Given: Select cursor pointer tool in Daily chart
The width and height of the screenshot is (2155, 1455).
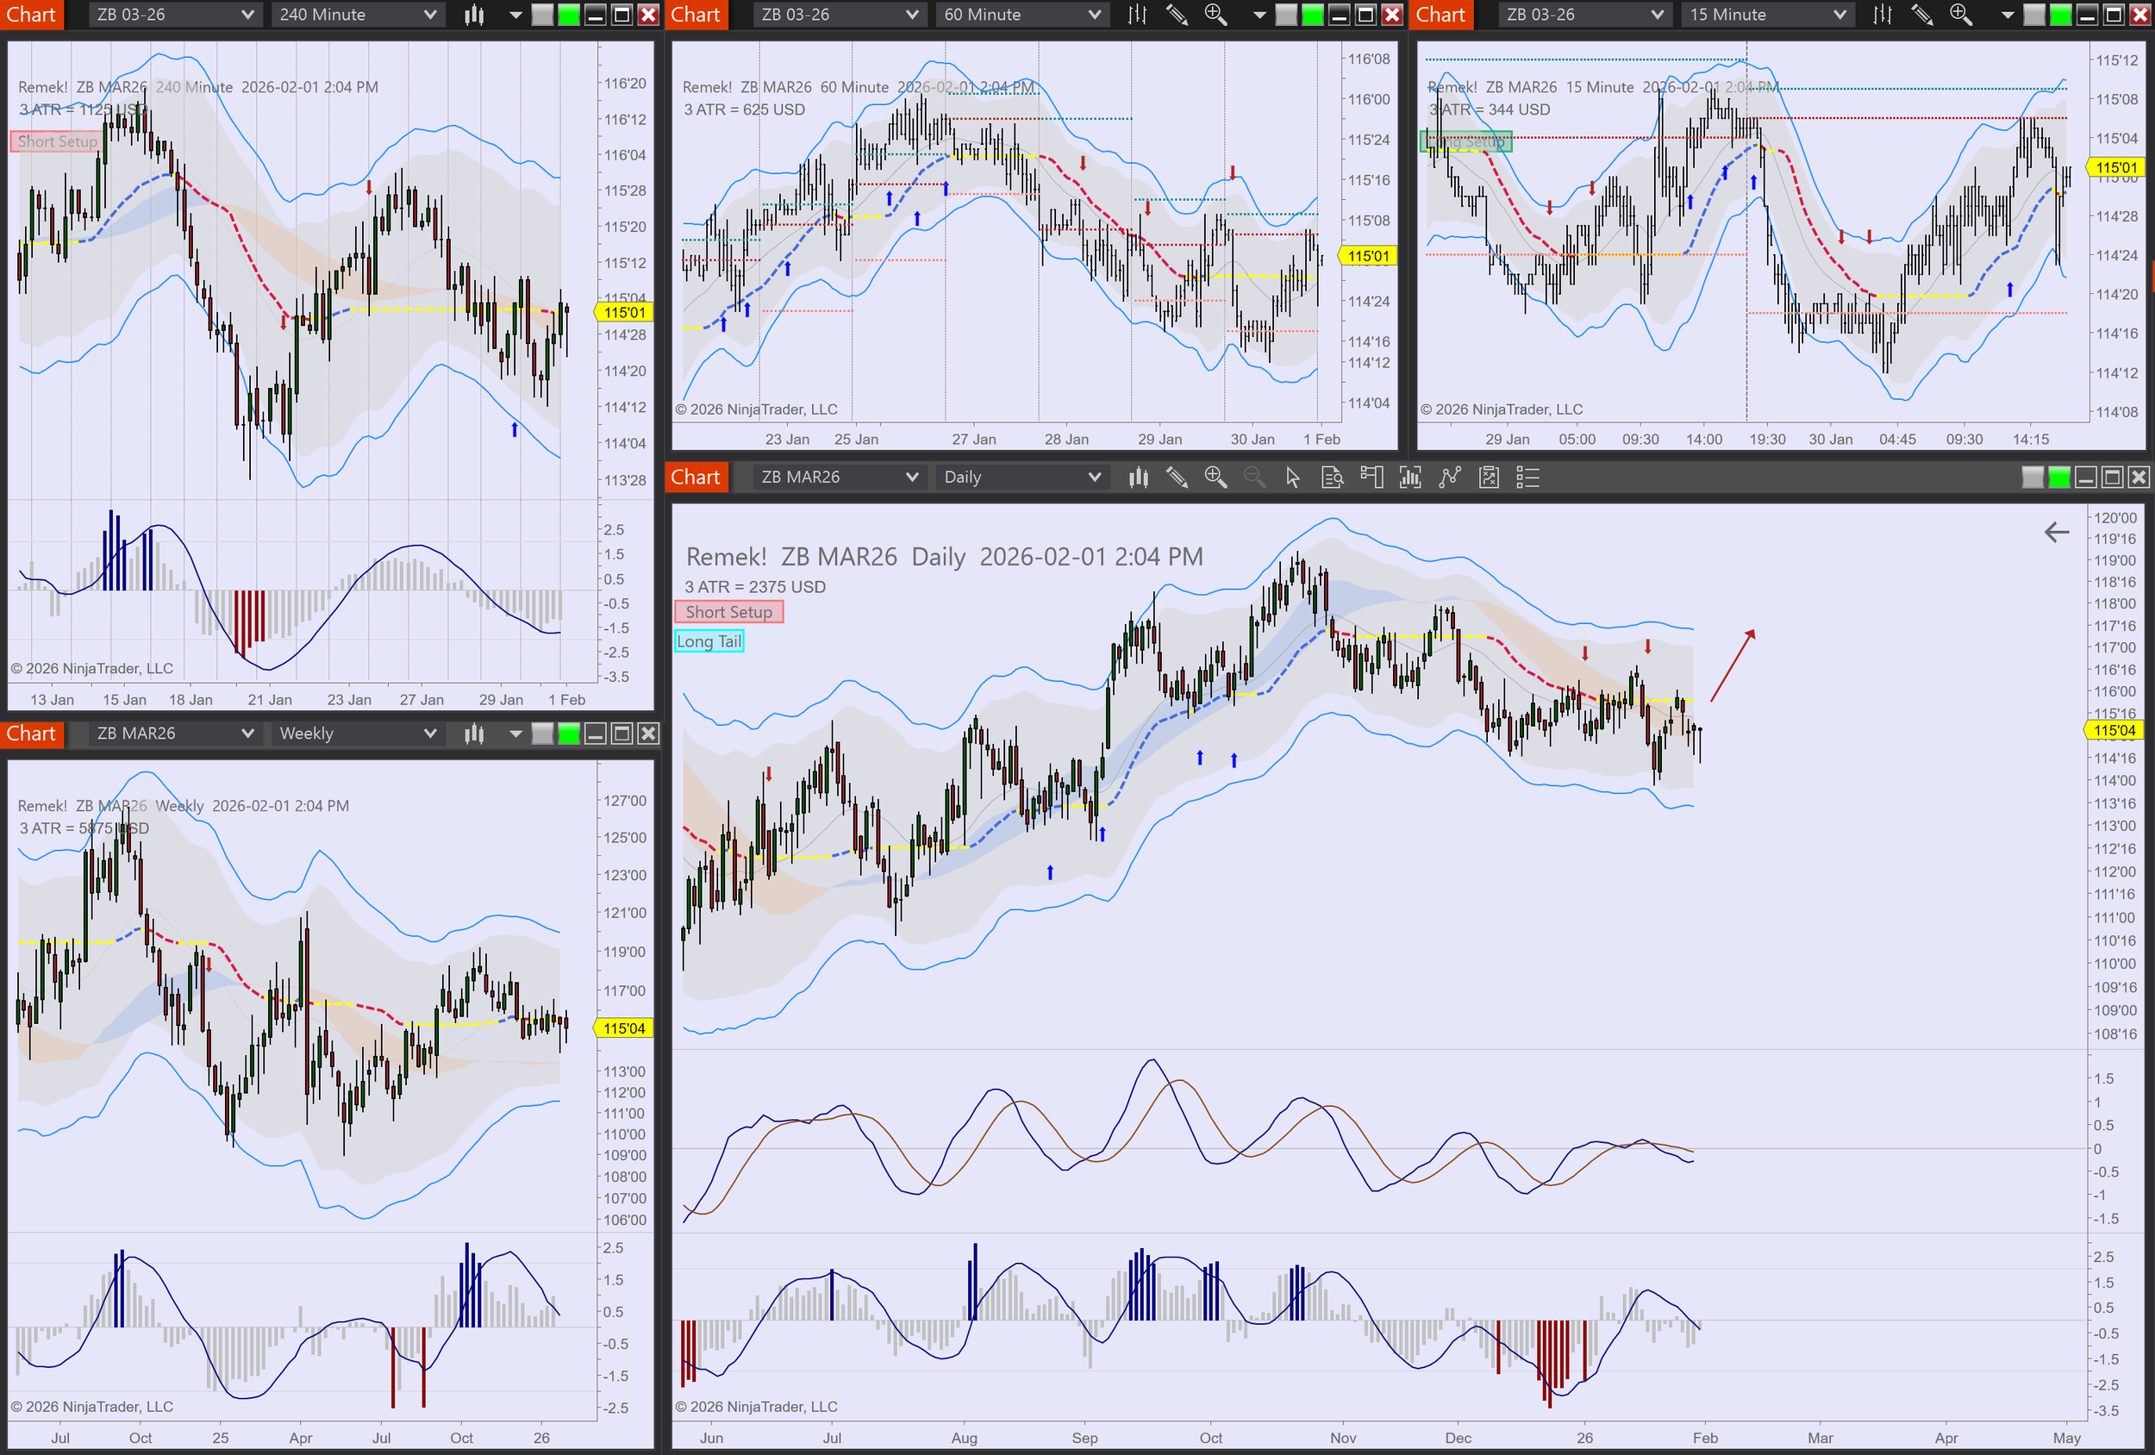Looking at the screenshot, I should tap(1293, 478).
